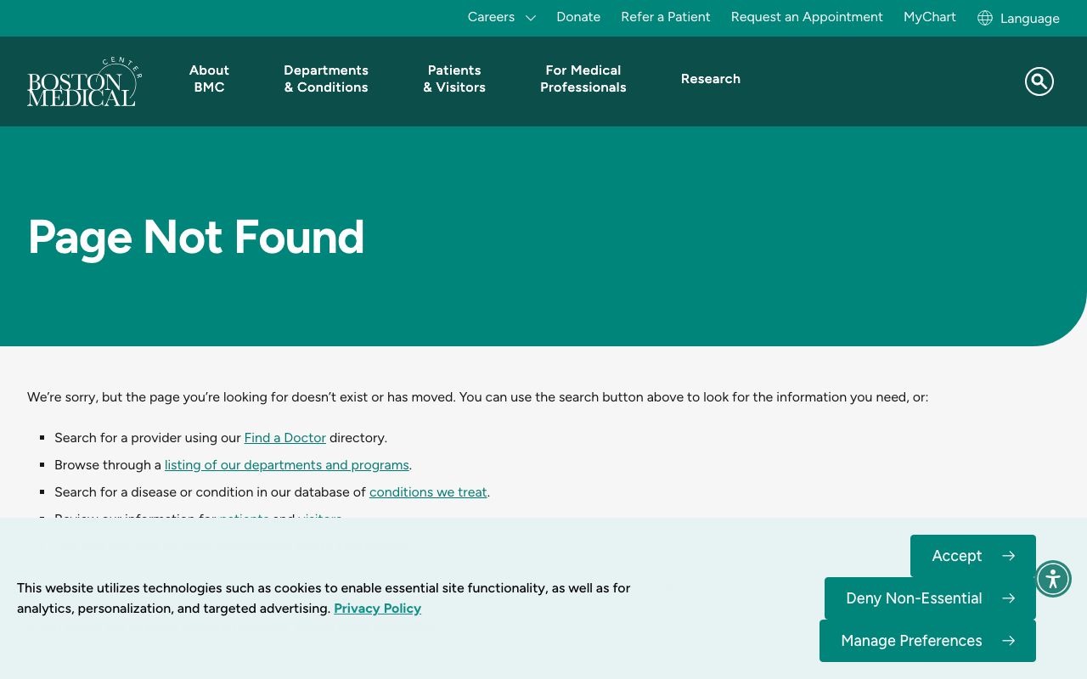
Task: Open Departments & Conditions menu
Action: point(326,79)
